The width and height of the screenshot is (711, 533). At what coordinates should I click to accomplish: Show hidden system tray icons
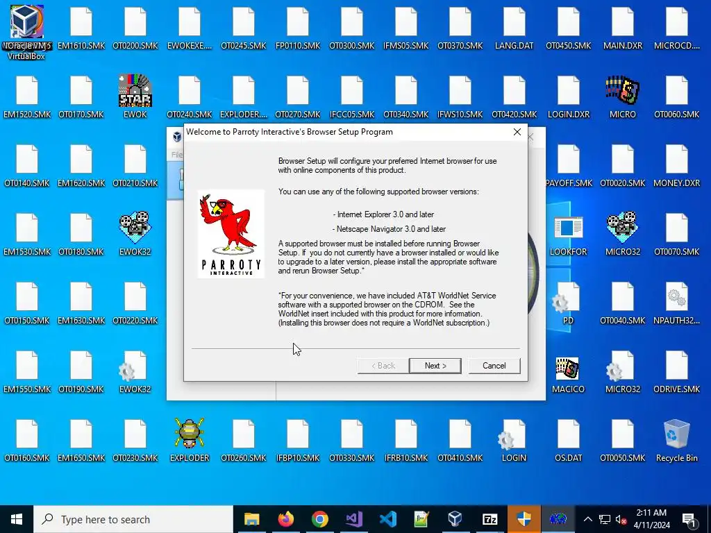pos(587,519)
